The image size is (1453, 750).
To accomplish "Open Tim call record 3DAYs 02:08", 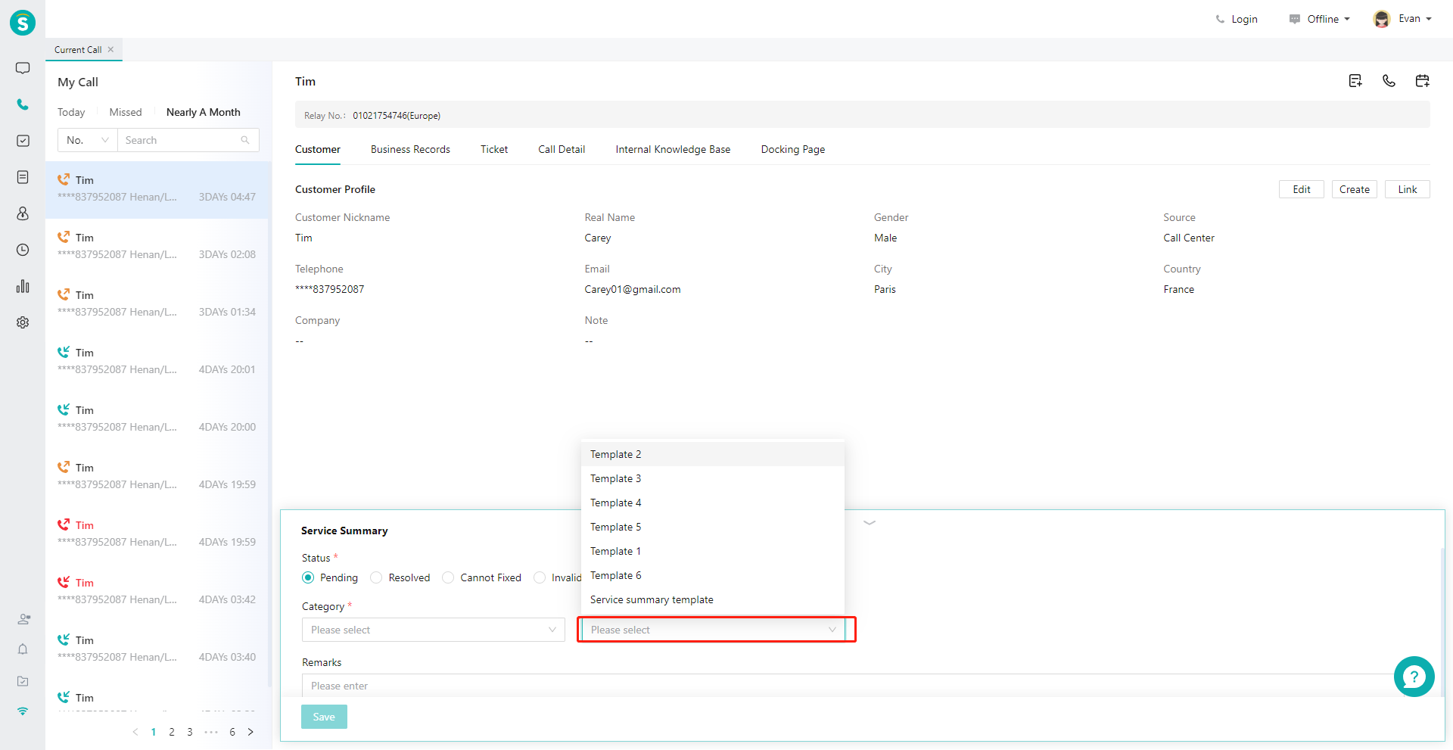I will tap(157, 247).
